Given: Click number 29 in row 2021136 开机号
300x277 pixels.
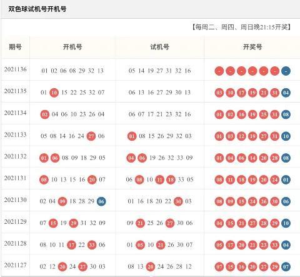Looking at the screenshot, I should point(82,71).
